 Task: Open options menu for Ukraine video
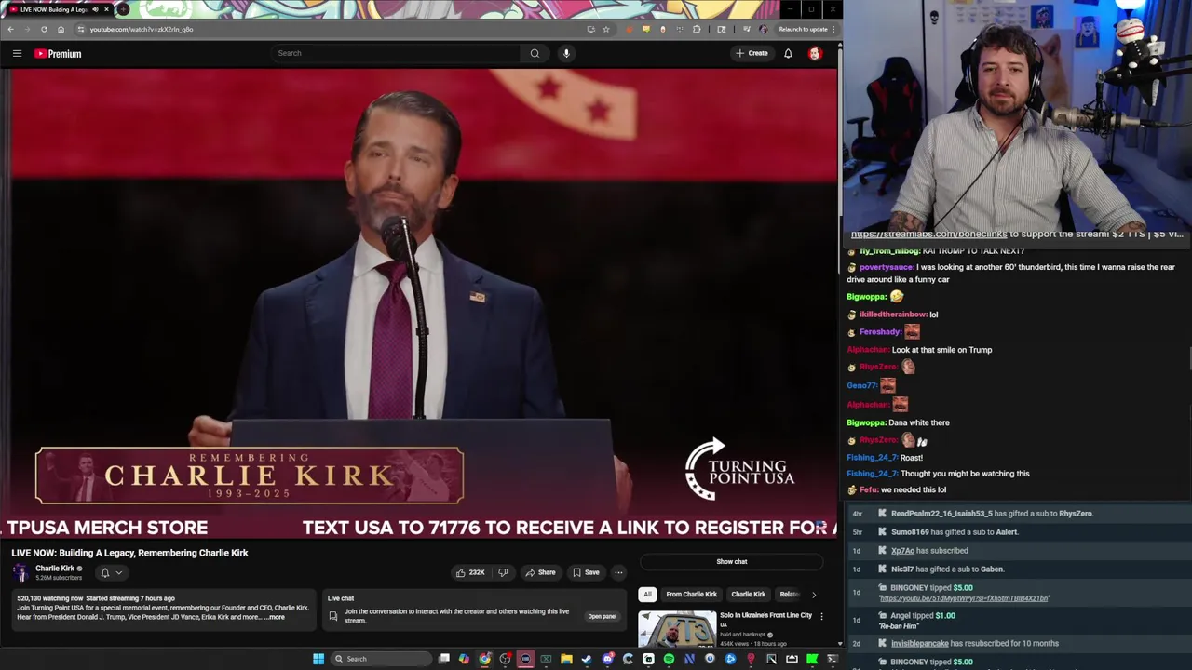[x=821, y=616]
